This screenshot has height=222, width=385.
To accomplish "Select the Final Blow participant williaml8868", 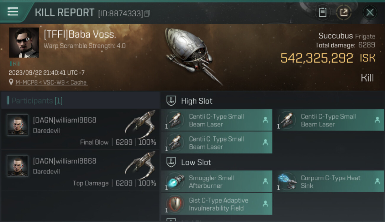I will click(80, 129).
